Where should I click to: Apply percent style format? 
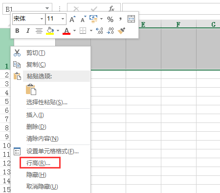coord(110,19)
